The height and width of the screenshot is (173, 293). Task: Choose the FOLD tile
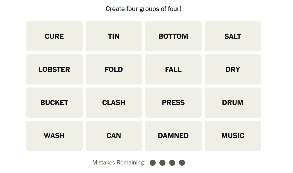114,69
